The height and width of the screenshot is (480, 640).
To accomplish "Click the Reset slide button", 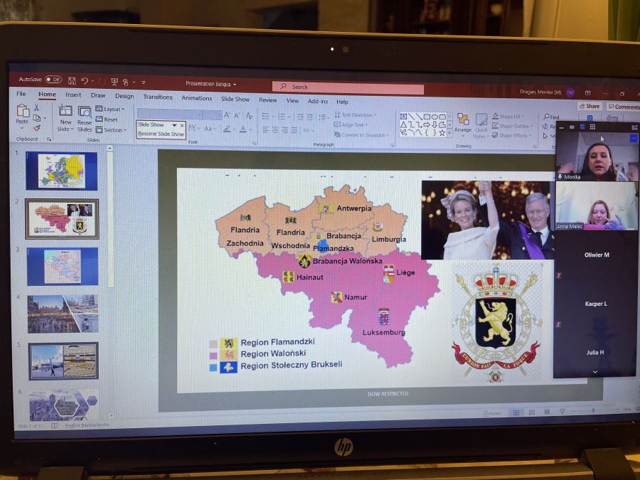I will point(107,119).
